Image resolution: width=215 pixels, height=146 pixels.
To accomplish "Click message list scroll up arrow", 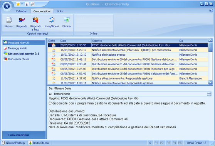I will (x=210, y=40).
